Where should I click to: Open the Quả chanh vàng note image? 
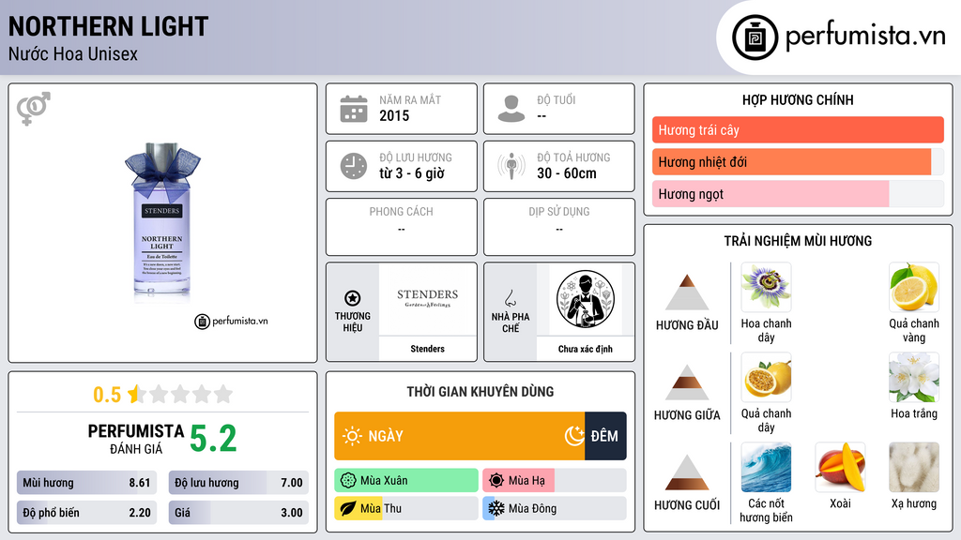(x=914, y=287)
